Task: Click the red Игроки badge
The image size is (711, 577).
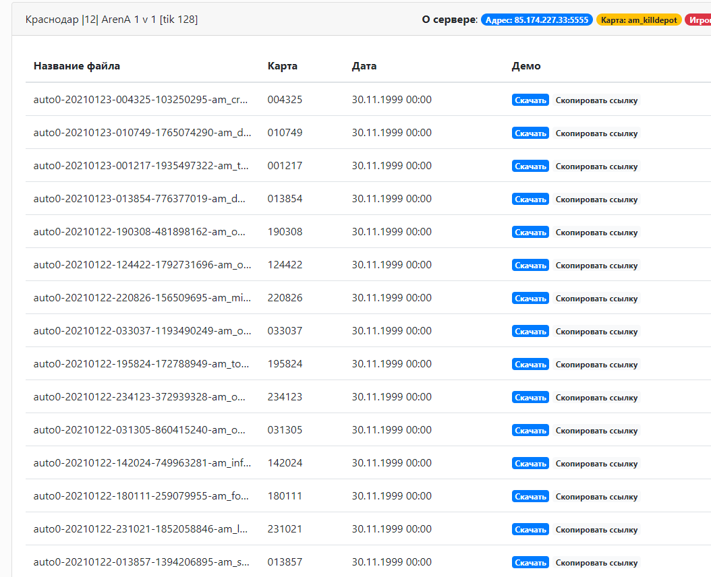Action: (698, 20)
